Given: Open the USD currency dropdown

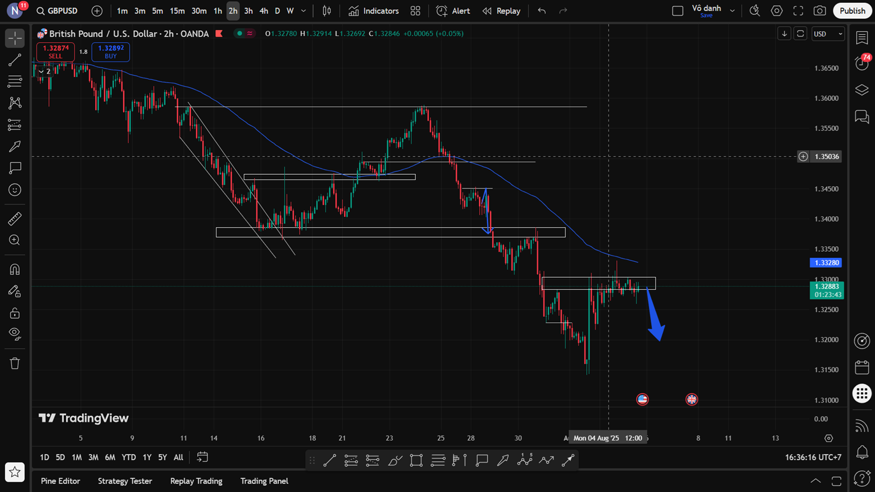Looking at the screenshot, I should click(x=828, y=34).
